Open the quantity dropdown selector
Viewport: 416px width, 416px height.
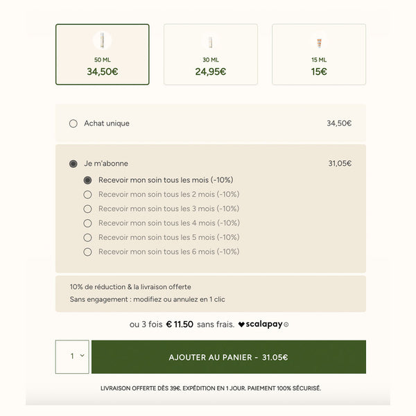pos(72,357)
